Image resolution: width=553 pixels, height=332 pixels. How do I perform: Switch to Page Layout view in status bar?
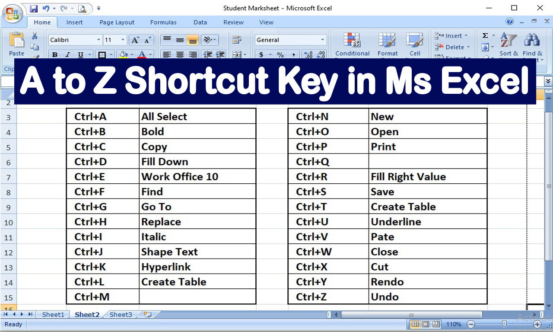(426, 324)
